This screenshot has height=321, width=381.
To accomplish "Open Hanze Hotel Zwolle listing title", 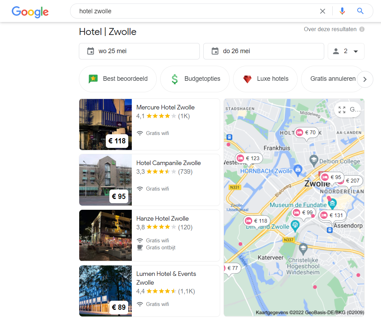I will (x=162, y=219).
